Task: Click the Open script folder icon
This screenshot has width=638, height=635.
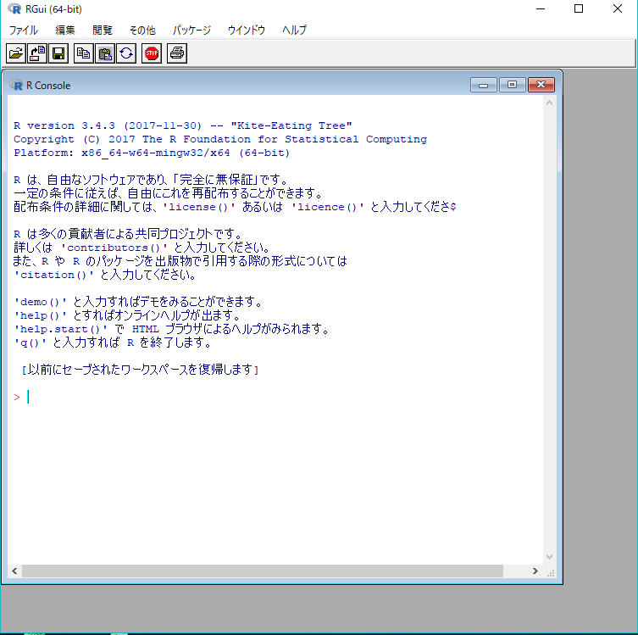Action: pos(16,53)
